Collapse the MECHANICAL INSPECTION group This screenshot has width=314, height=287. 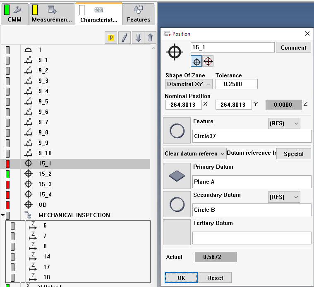(3, 215)
